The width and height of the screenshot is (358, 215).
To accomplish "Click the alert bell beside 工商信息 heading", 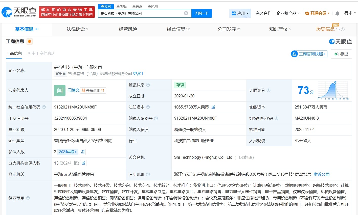I will point(30,41).
